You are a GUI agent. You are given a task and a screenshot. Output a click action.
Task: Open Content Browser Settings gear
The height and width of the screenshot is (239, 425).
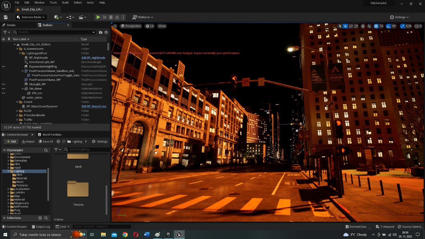coord(100,141)
